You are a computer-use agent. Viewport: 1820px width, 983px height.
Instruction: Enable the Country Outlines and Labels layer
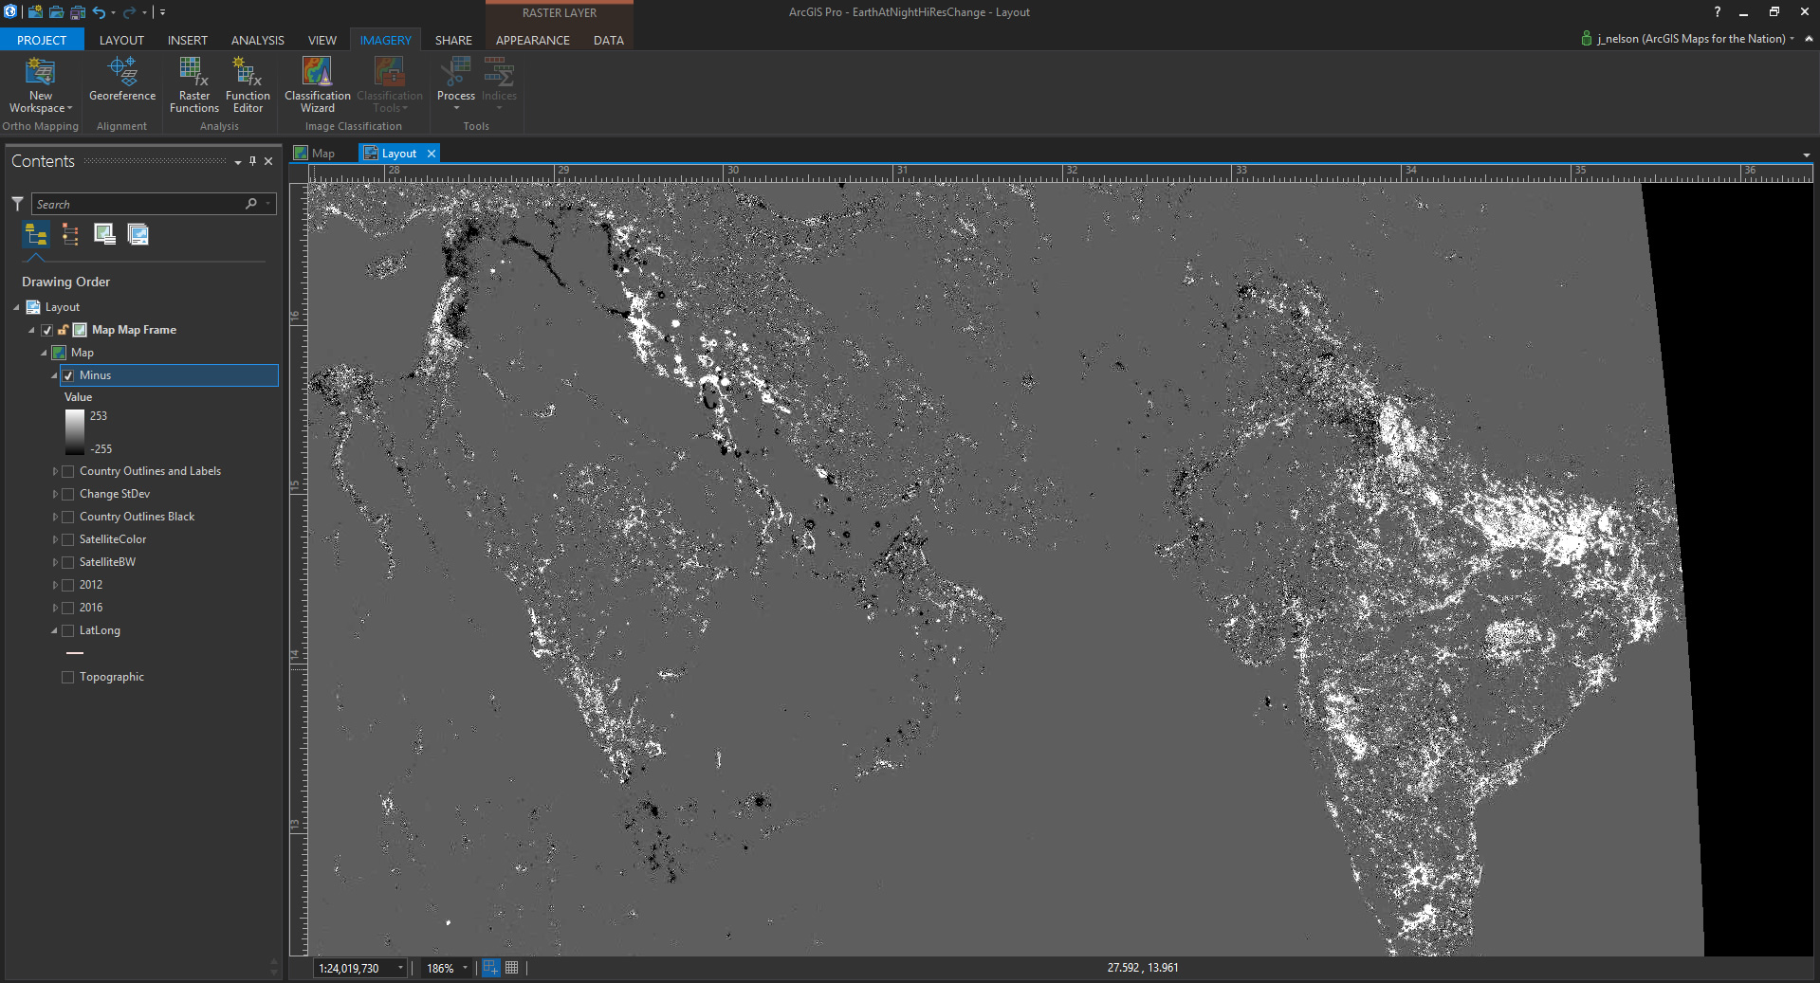(68, 471)
